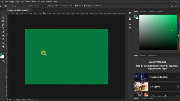Open the Type menu

click(x=22, y=2)
